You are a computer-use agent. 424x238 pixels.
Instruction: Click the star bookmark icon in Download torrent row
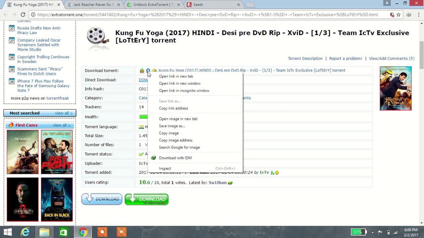(154, 70)
